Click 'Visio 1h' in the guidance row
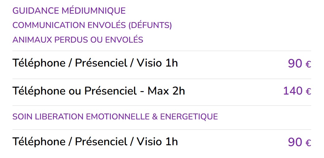 coord(157,63)
